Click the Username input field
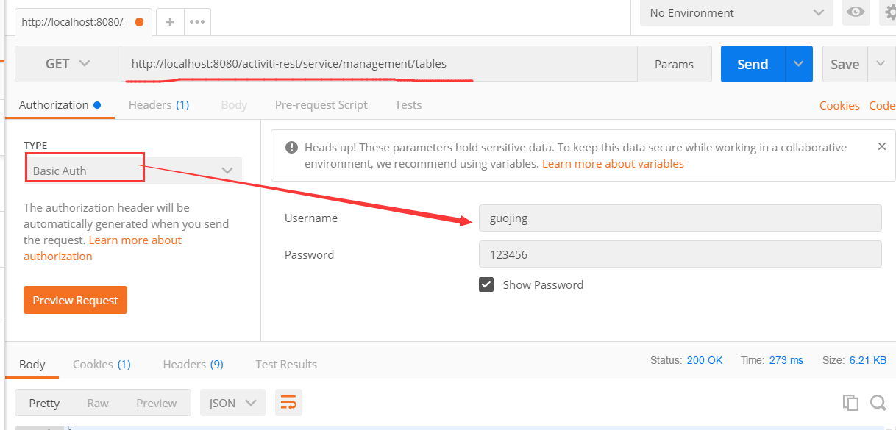Viewport: 896px width, 430px height. 679,218
